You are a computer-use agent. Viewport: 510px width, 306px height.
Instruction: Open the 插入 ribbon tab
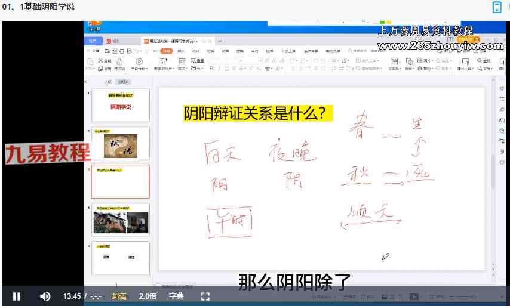coord(181,51)
